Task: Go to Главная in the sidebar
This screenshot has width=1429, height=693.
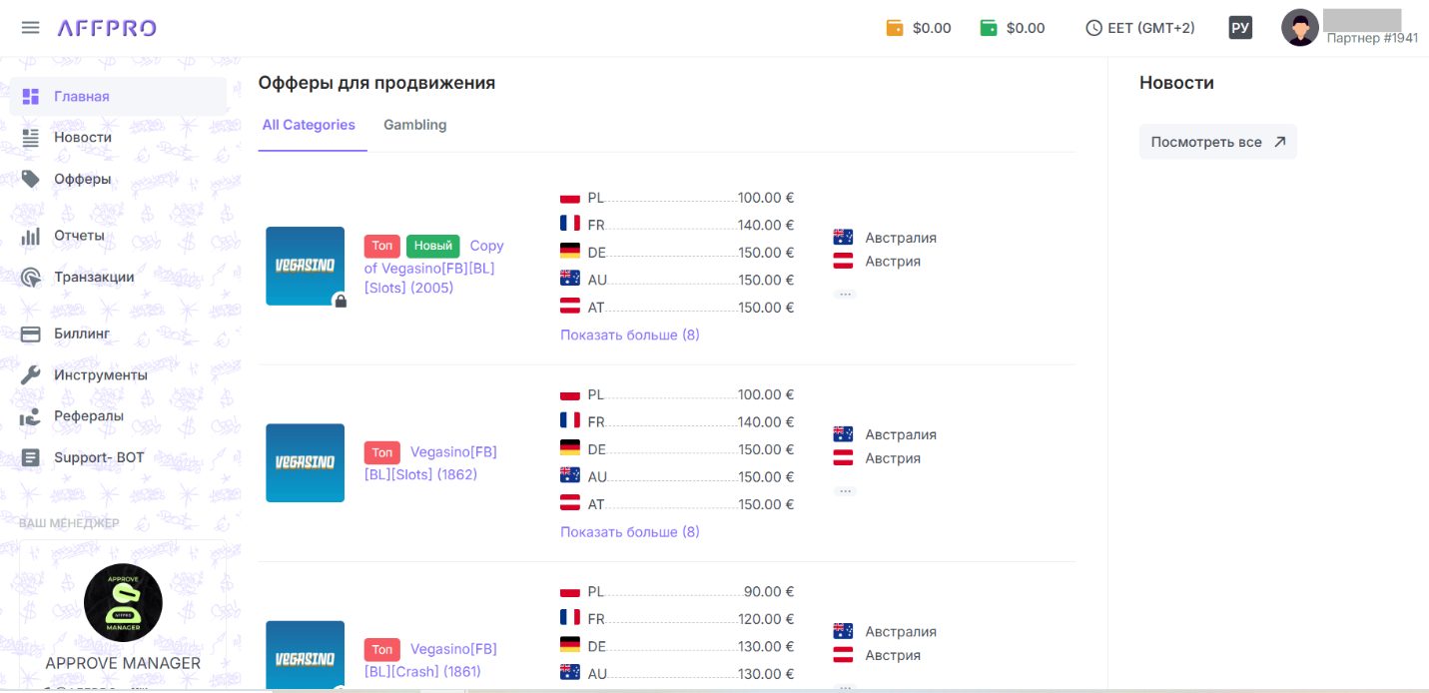Action: (x=82, y=97)
